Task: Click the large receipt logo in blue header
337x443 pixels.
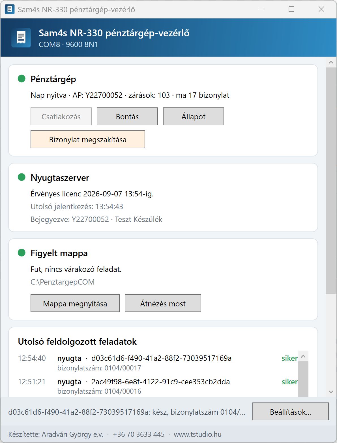Action: pyautogui.click(x=21, y=37)
